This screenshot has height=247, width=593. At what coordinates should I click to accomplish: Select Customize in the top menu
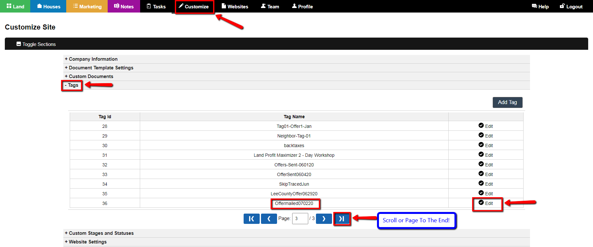tap(194, 6)
